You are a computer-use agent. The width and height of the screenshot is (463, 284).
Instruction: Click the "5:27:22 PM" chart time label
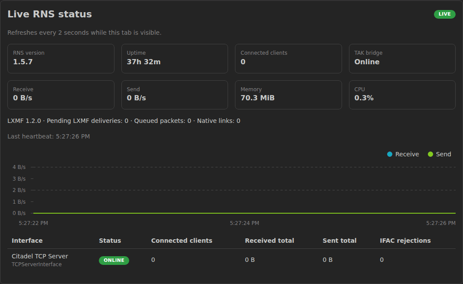click(33, 223)
